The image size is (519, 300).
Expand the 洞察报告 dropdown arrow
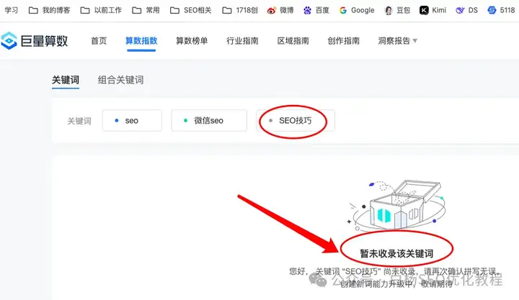tap(415, 41)
